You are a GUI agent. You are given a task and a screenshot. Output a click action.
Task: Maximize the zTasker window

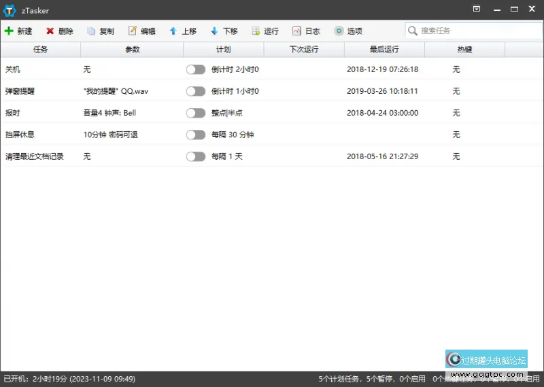click(x=514, y=9)
